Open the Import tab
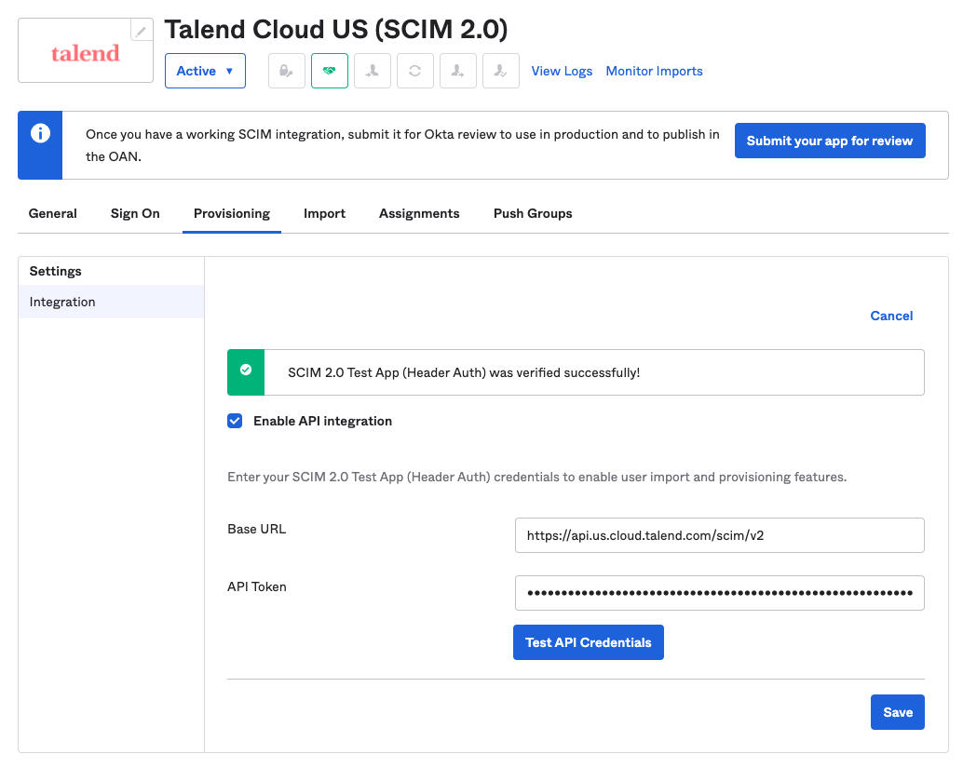Screen dimensions: 963x768 (x=324, y=213)
